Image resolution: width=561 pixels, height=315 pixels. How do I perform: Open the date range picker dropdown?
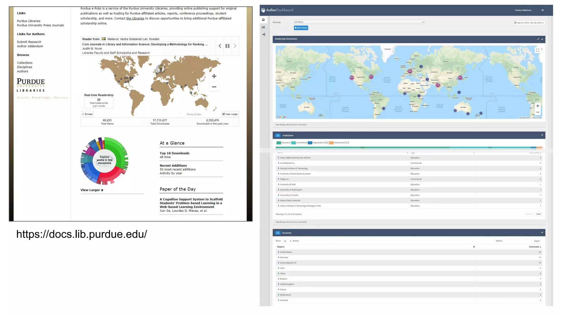point(529,23)
